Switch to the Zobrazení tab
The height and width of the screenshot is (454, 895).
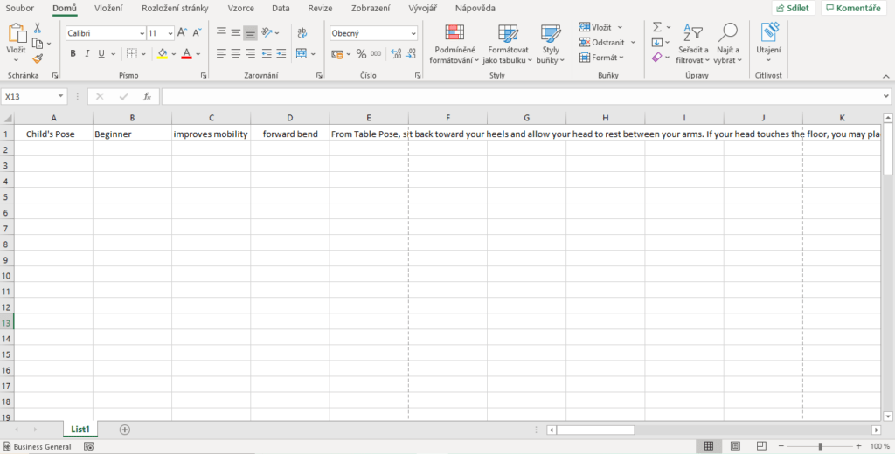[x=371, y=8]
